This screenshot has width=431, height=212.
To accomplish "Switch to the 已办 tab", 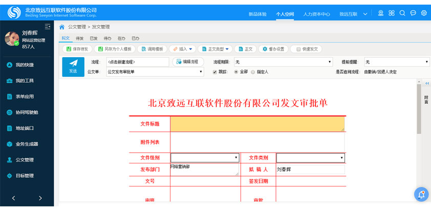I will (135, 39).
